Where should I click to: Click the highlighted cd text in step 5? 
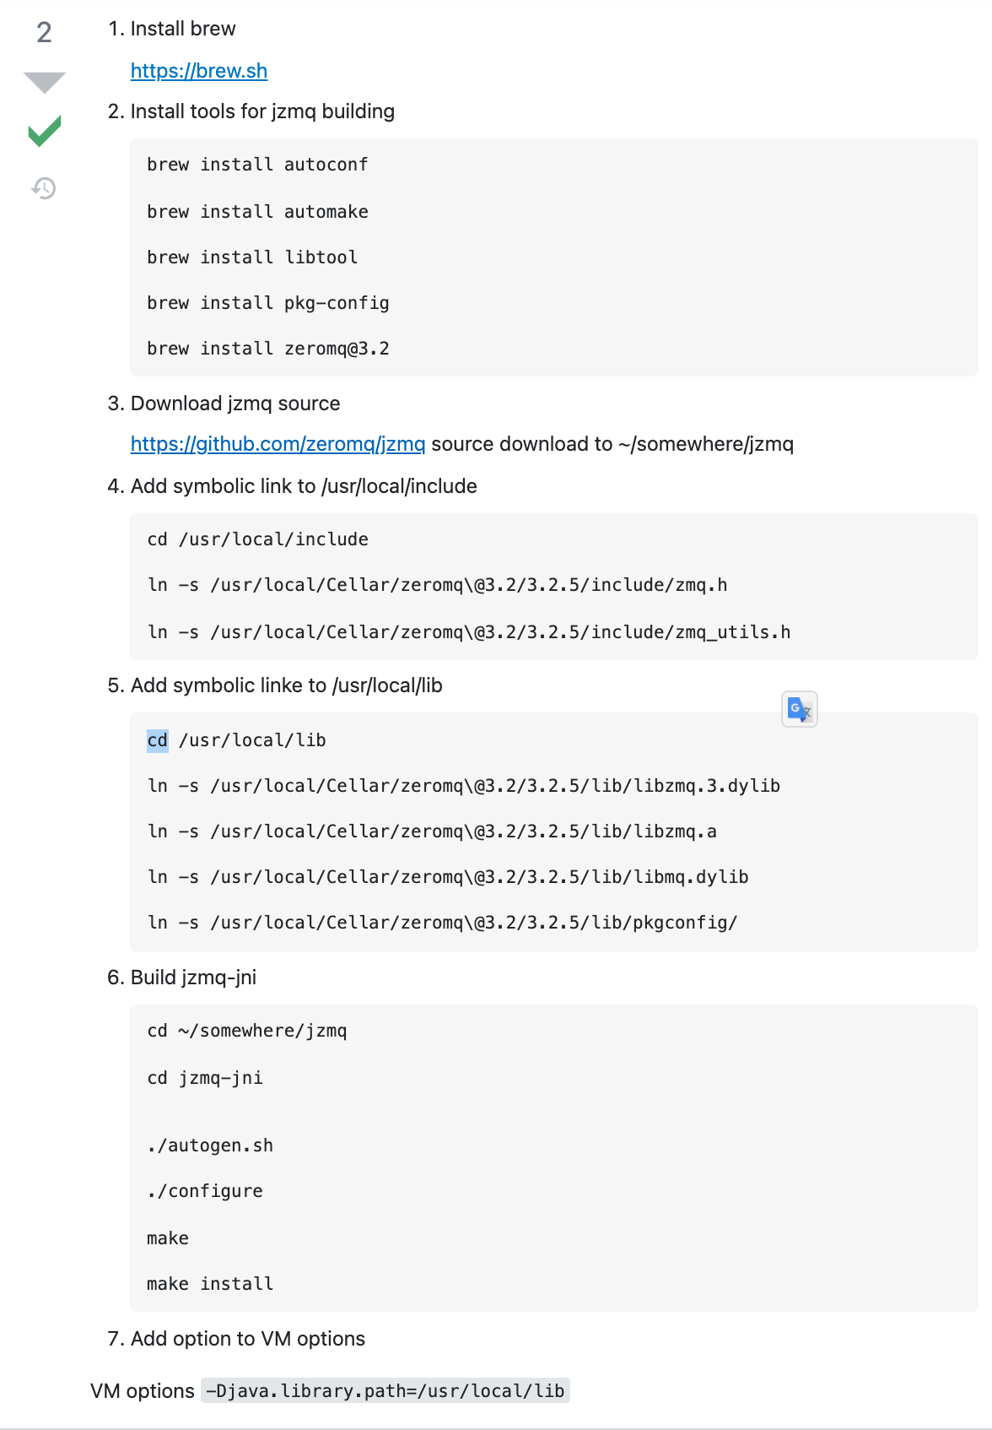(x=158, y=740)
